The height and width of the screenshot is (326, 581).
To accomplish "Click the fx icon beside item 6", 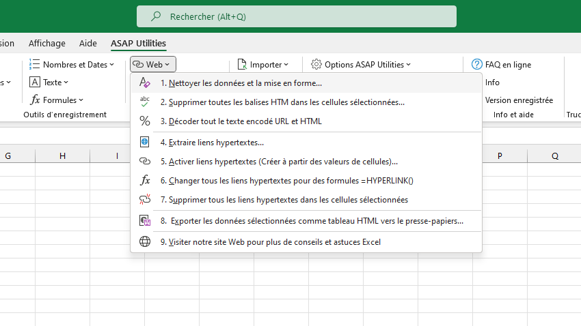I will point(145,180).
